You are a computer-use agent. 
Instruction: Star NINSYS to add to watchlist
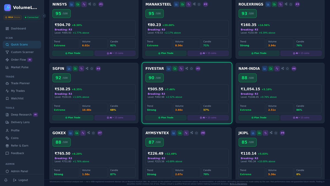pyautogui.click(x=94, y=4)
